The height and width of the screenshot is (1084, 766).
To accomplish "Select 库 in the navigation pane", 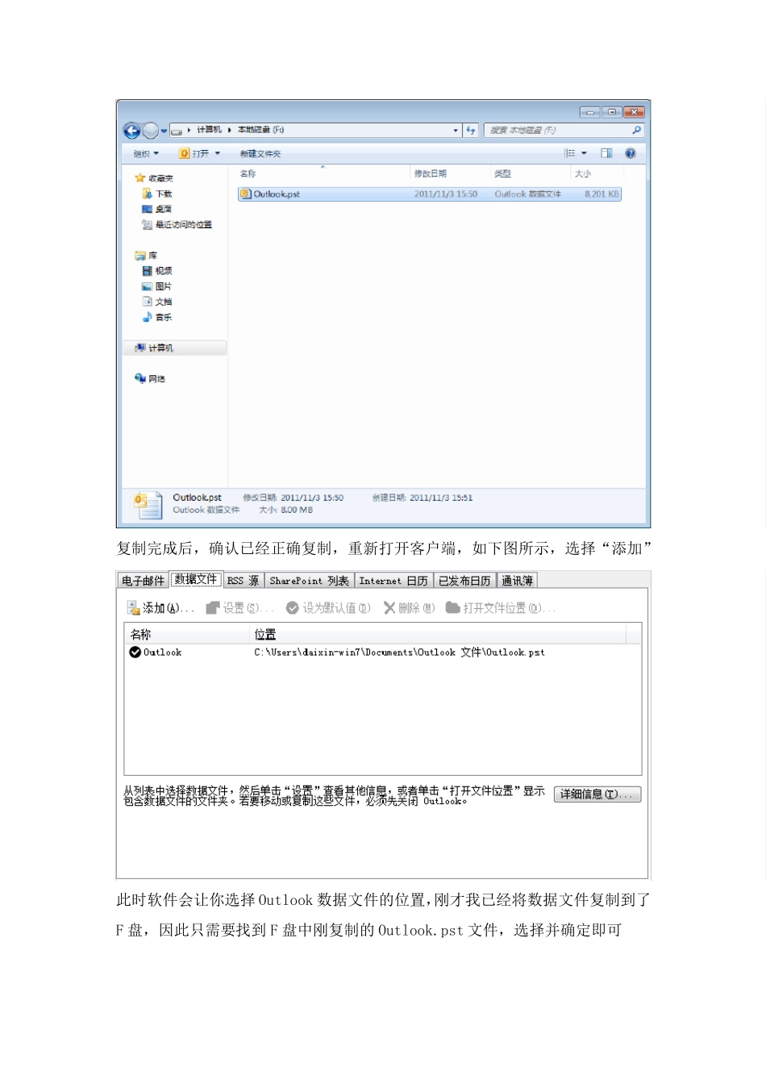I will [x=146, y=256].
